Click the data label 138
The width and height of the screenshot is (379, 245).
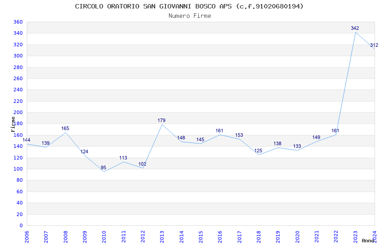(277, 143)
